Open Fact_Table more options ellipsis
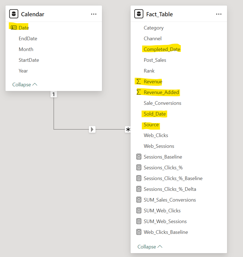This screenshot has height=257, width=243. (x=219, y=14)
